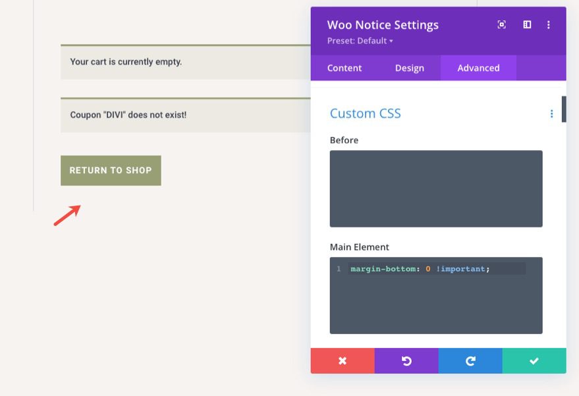Open the Preset: Default dropdown

(359, 40)
